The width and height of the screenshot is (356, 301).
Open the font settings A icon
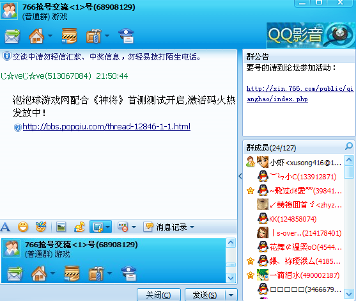pyautogui.click(x=5, y=227)
